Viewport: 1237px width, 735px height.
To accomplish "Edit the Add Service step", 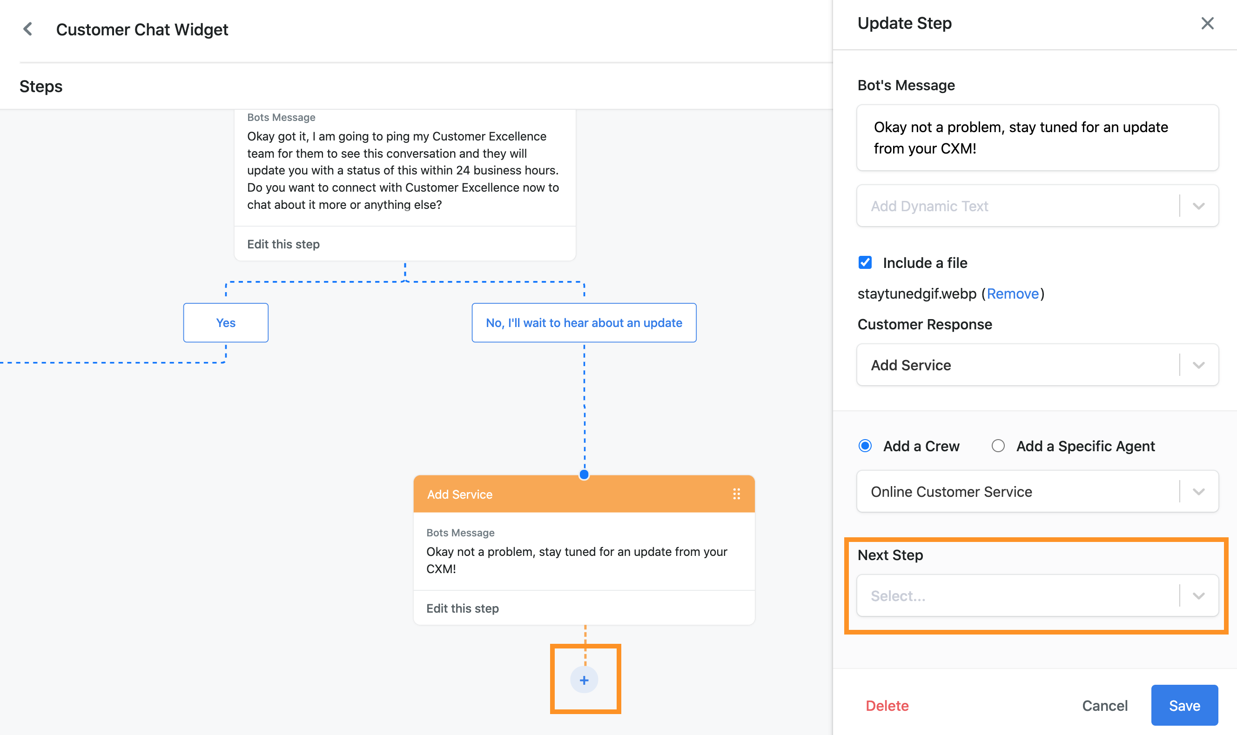I will (462, 608).
